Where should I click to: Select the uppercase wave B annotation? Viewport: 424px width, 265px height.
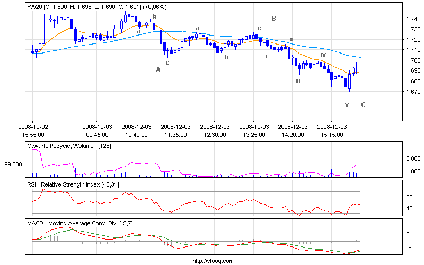click(x=273, y=19)
